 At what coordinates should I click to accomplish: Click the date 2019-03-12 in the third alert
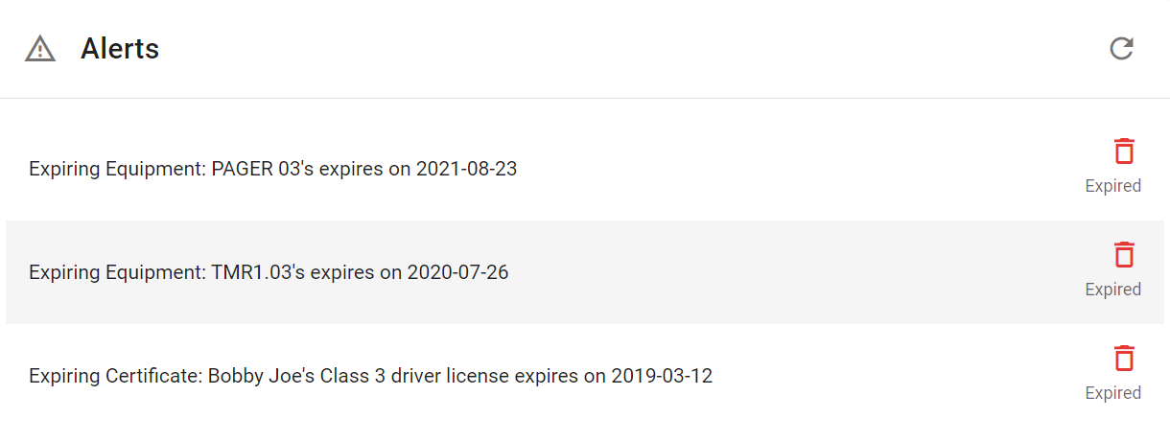662,377
